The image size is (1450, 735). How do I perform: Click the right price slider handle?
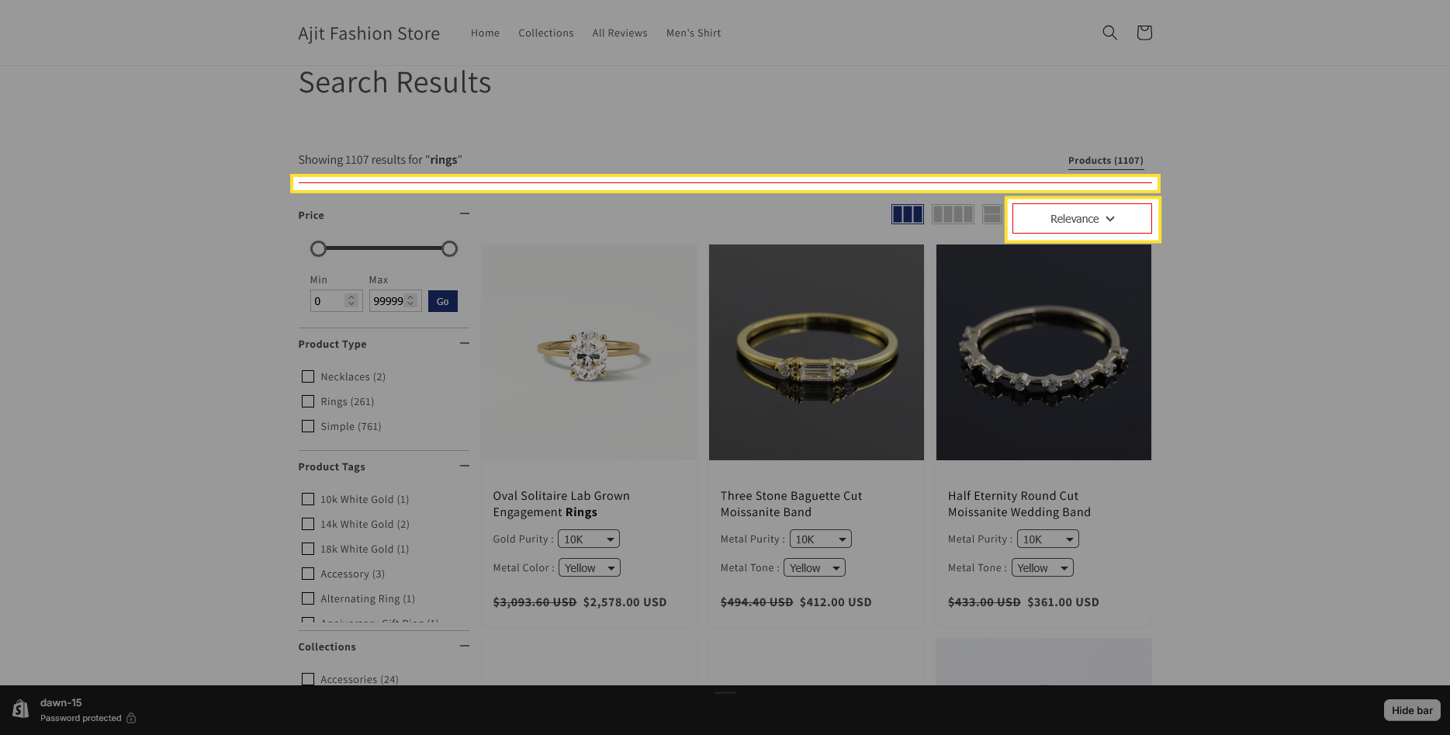[x=449, y=249]
